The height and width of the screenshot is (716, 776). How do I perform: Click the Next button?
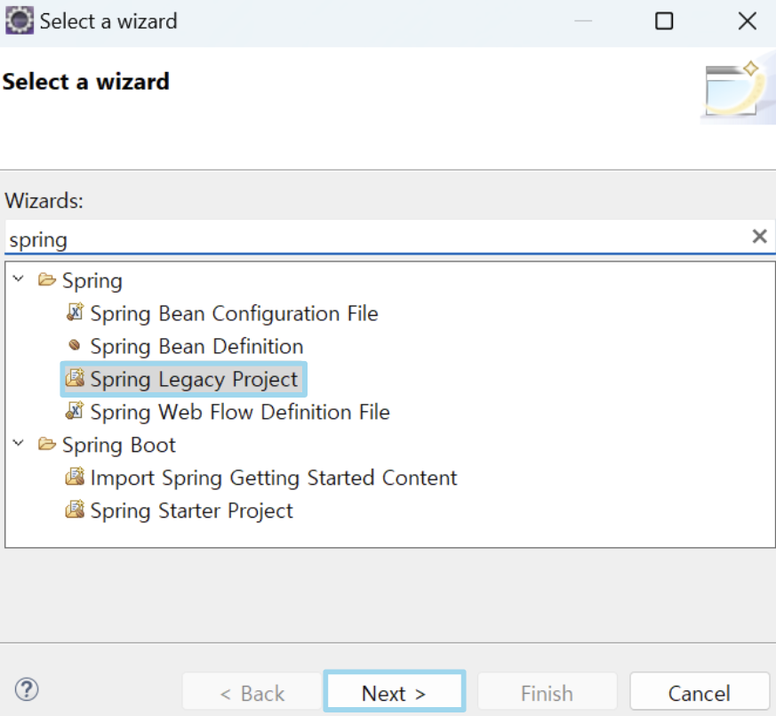pyautogui.click(x=395, y=691)
